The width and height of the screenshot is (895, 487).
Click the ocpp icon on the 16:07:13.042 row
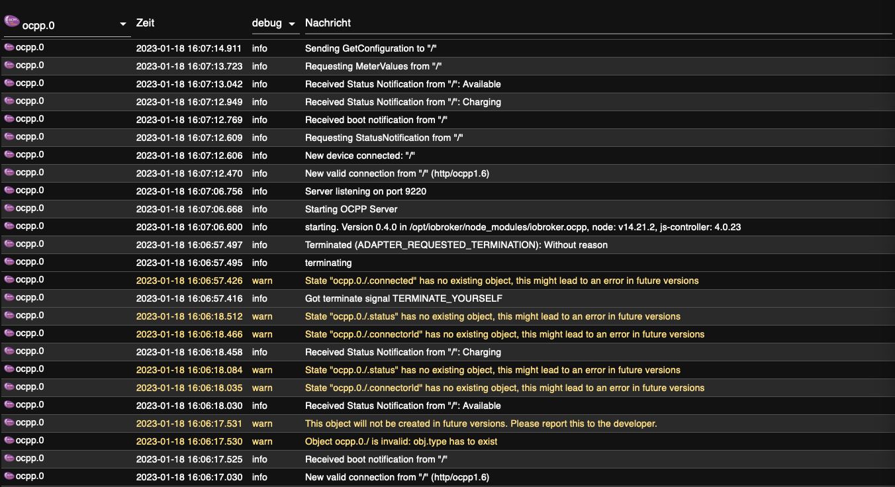click(x=9, y=83)
